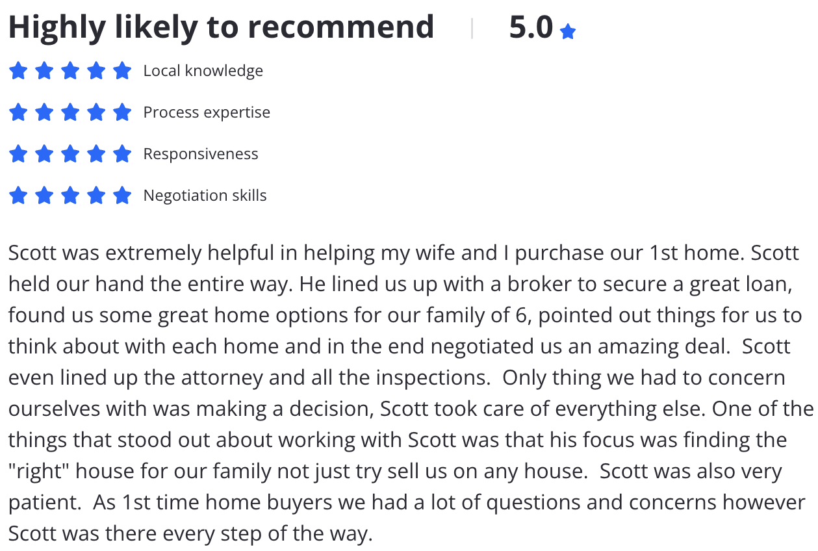This screenshot has width=818, height=551.
Task: Click the review's first line mentioning Scott
Action: coord(403,253)
